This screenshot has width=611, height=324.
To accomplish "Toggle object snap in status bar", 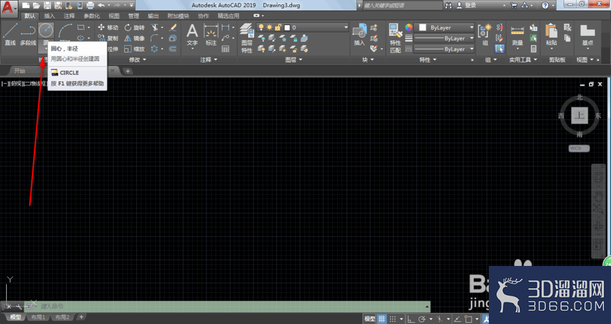I will tap(469, 319).
